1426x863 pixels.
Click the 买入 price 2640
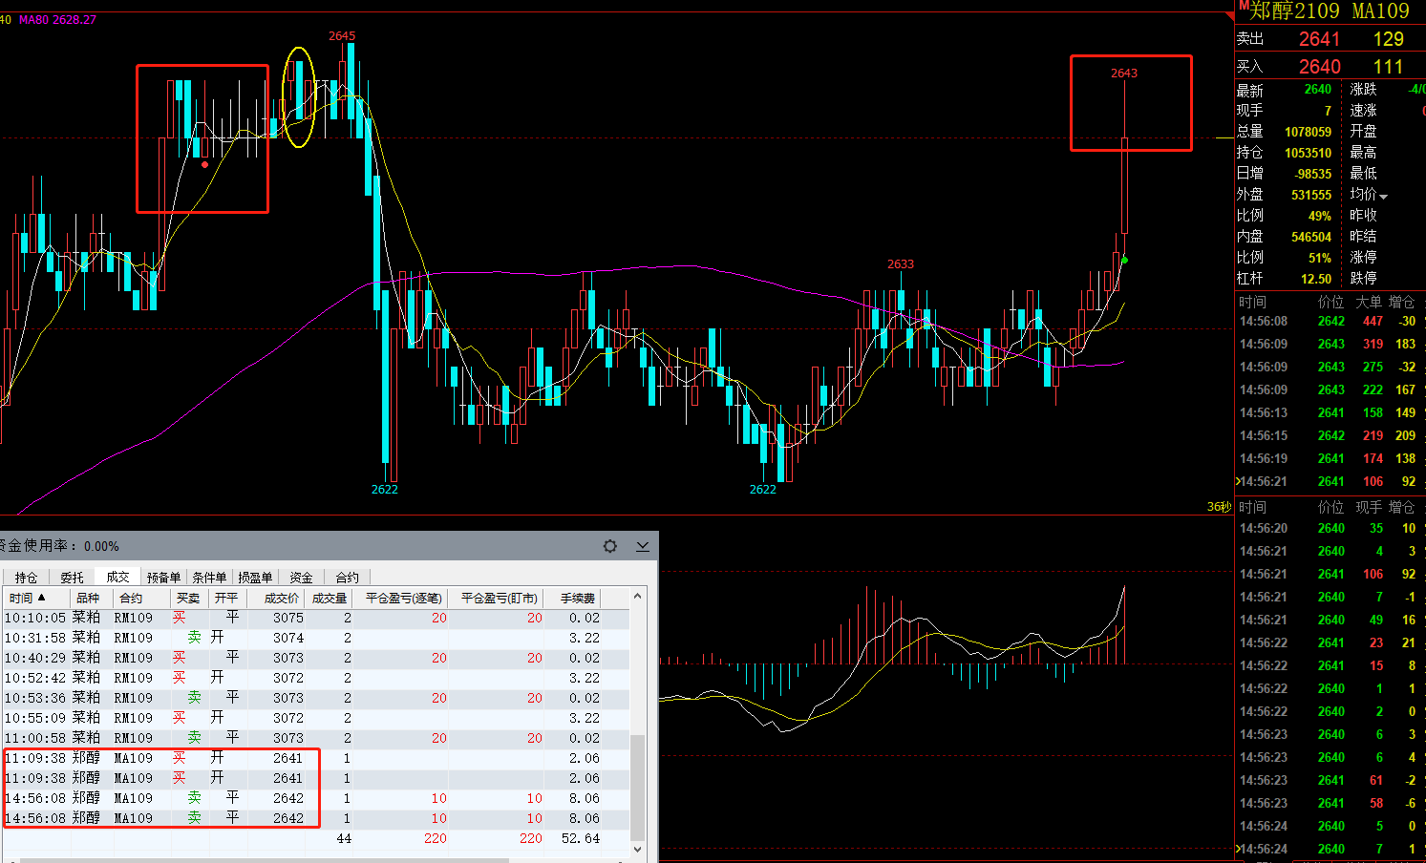point(1319,67)
